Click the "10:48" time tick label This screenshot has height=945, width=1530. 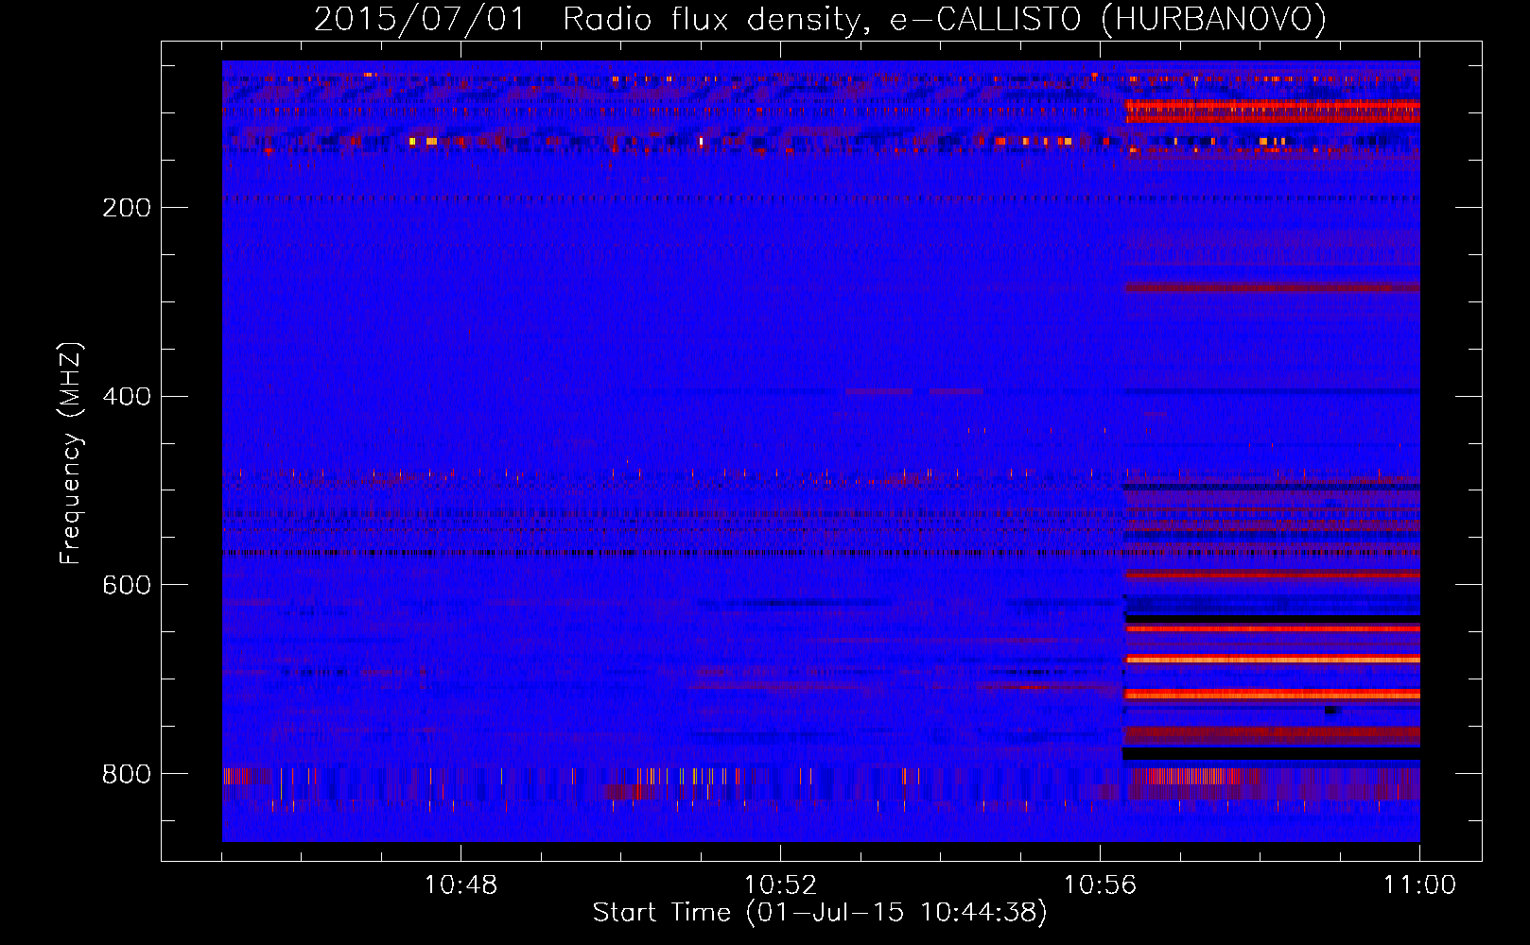click(461, 885)
